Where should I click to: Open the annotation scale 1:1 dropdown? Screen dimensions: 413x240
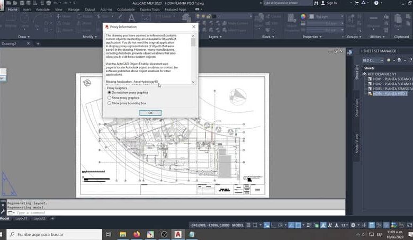(345, 225)
